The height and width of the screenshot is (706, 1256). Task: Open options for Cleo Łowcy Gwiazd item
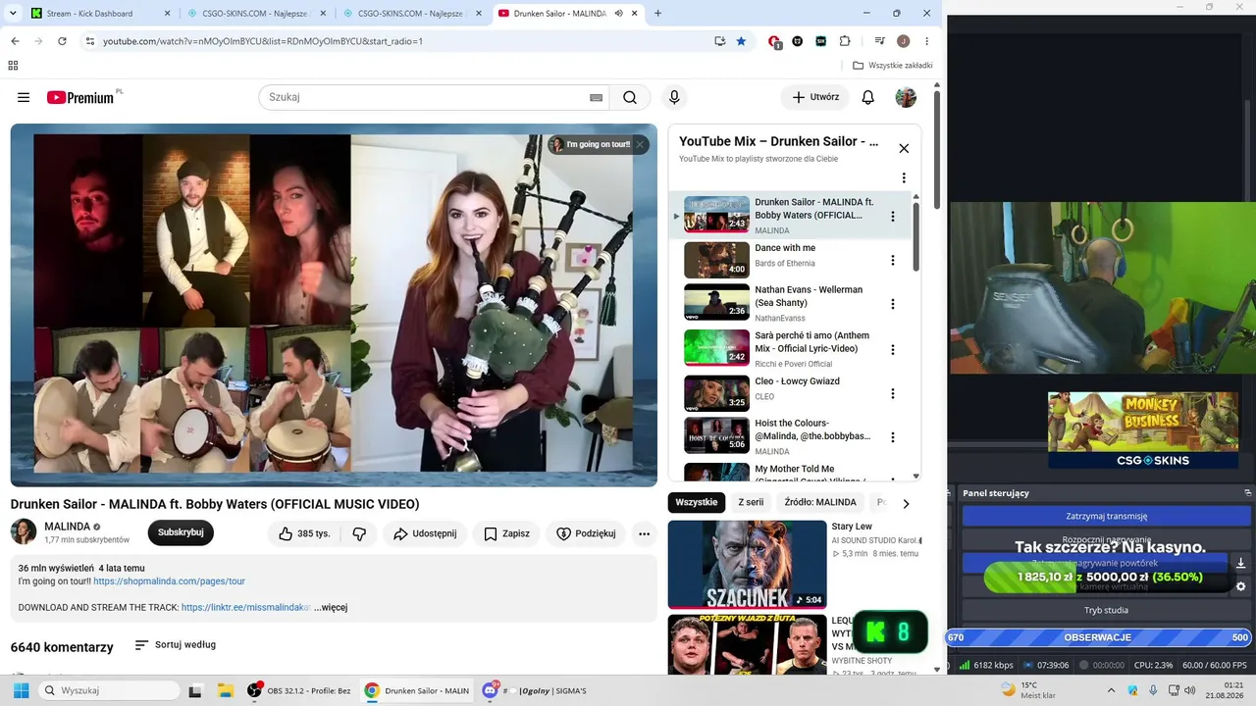893,393
